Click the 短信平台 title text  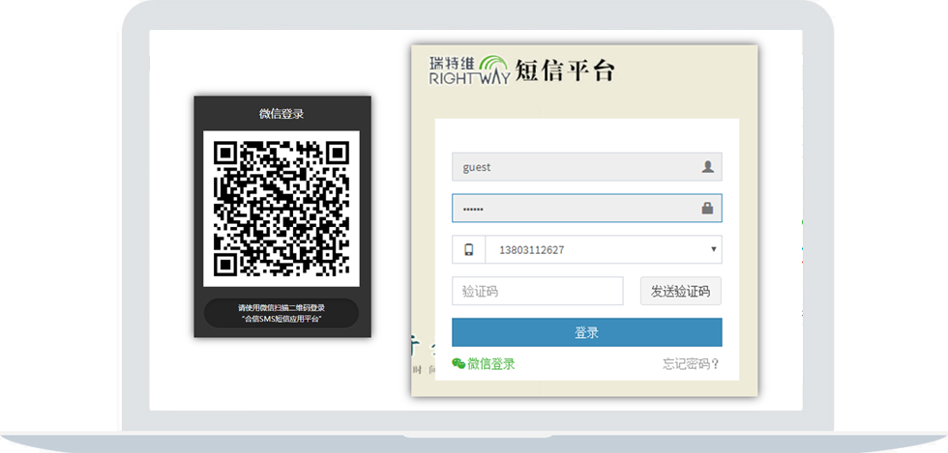(x=565, y=71)
